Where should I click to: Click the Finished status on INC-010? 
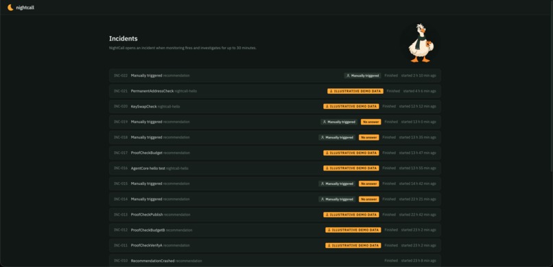[391, 261]
